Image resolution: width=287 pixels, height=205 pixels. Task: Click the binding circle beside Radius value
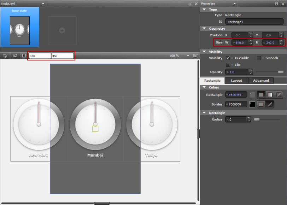click(228, 119)
